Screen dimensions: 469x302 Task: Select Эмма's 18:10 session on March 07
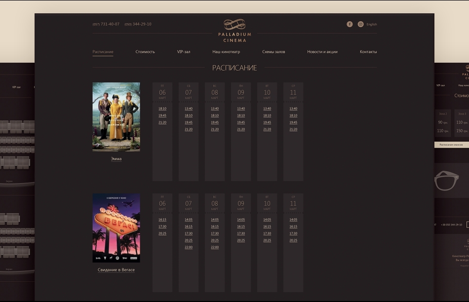[189, 115]
